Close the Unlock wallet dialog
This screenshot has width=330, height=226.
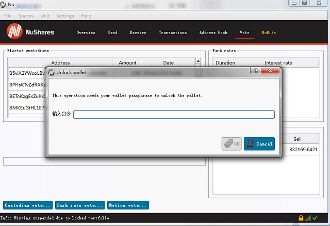click(x=270, y=71)
